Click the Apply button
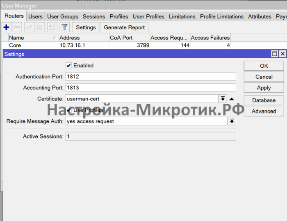This screenshot has width=287, height=221. point(264,88)
